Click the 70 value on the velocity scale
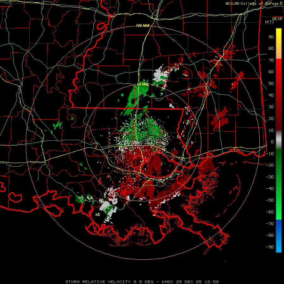This screenshot has height=284, width=284. (x=271, y=60)
